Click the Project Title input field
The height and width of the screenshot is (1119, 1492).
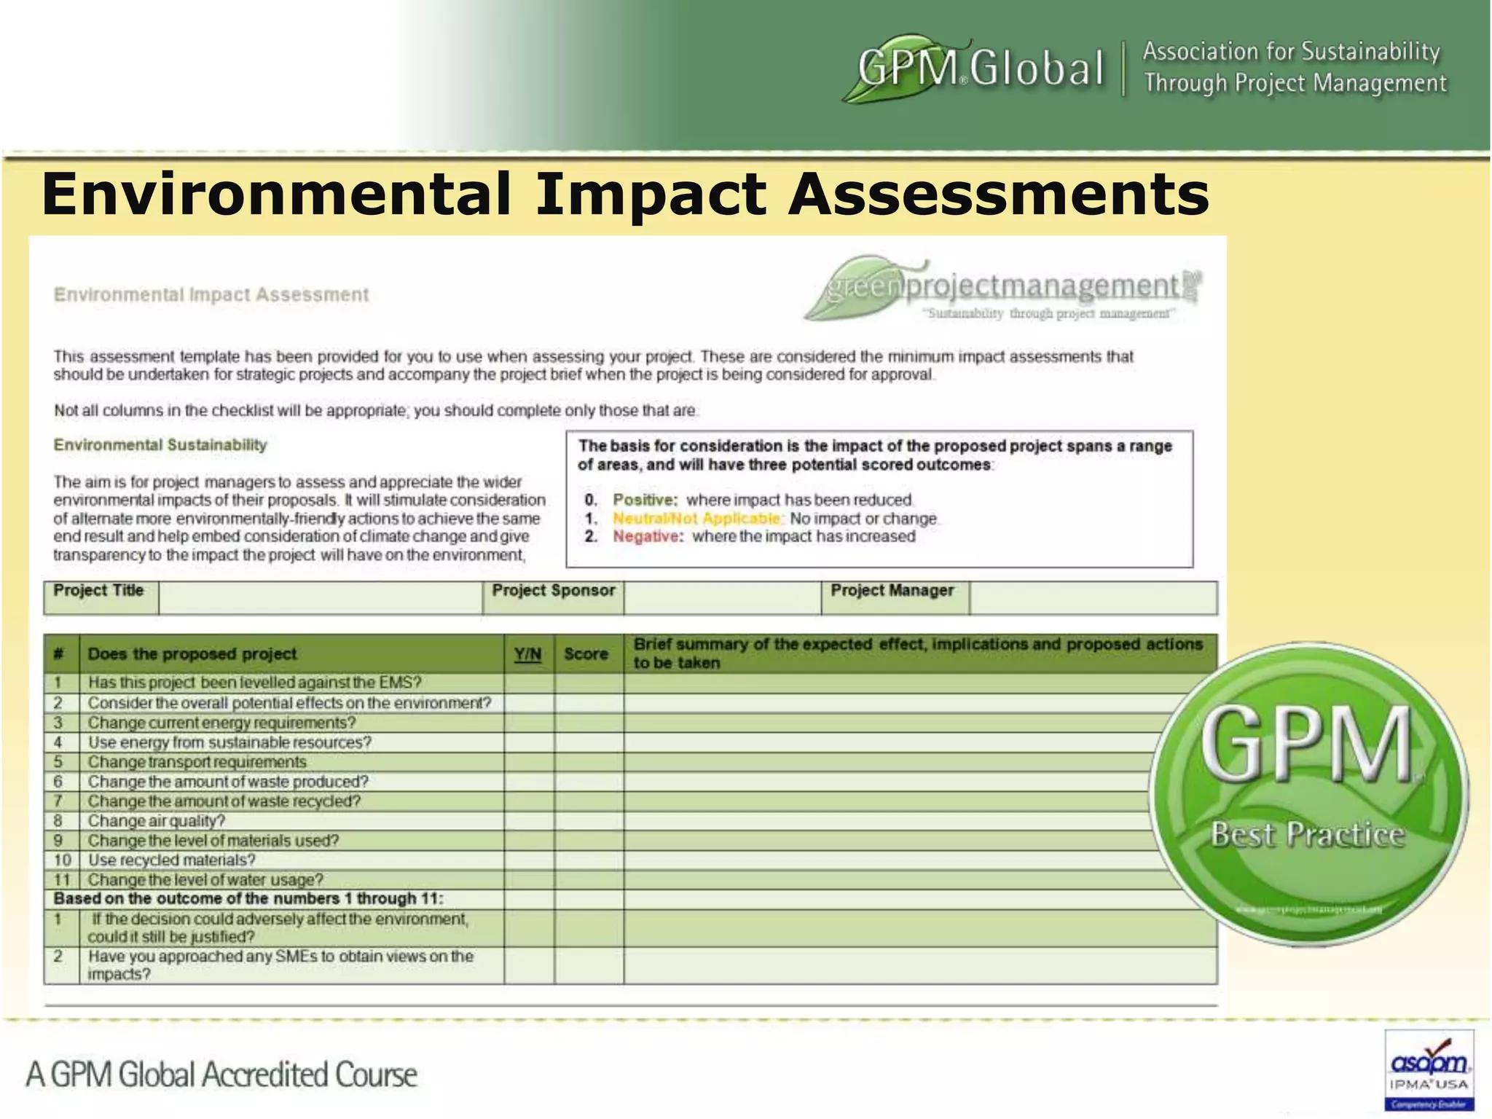pos(321,597)
